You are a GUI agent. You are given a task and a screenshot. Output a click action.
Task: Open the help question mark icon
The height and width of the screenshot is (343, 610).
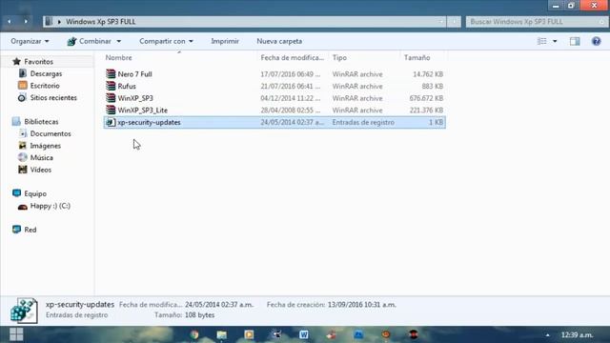pyautogui.click(x=596, y=41)
